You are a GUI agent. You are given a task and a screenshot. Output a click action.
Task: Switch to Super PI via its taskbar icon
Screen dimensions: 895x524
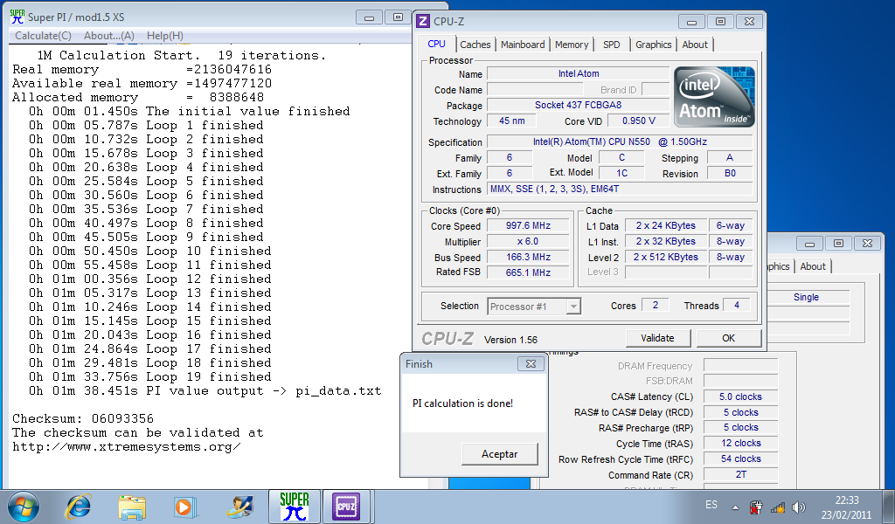click(x=294, y=507)
